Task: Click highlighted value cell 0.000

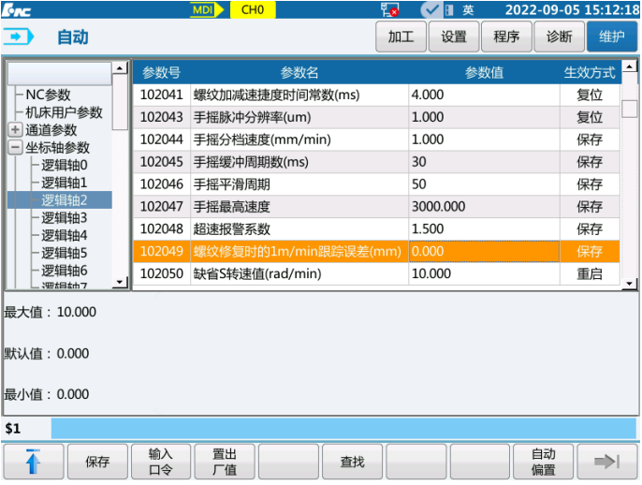Action: click(484, 251)
